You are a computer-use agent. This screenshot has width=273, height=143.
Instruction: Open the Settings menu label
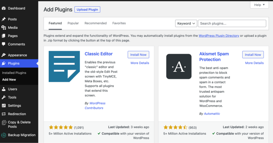(x=14, y=106)
